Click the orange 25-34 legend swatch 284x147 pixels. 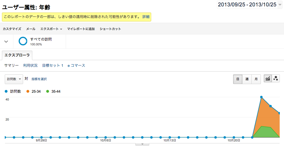coord(28,91)
